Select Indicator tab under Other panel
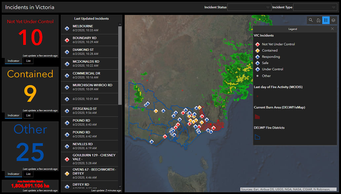Viewport: 341px width, 194px height. [14, 174]
